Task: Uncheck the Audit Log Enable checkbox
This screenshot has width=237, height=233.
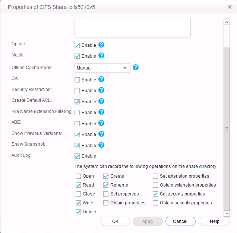Action: tap(77, 156)
